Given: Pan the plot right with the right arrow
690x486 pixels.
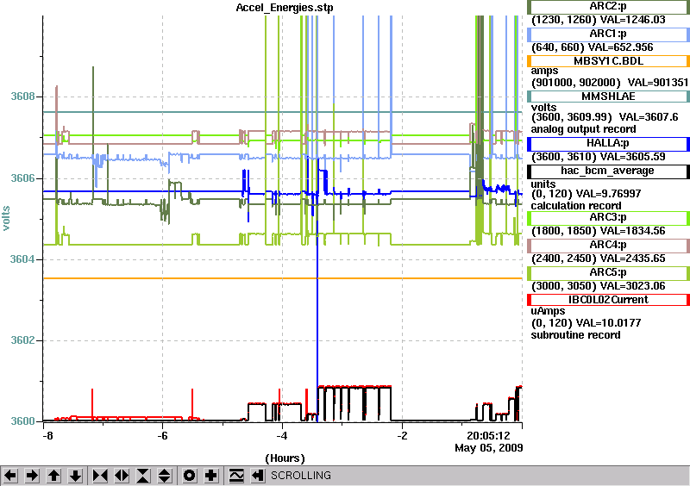Looking at the screenshot, I should pos(32,476).
